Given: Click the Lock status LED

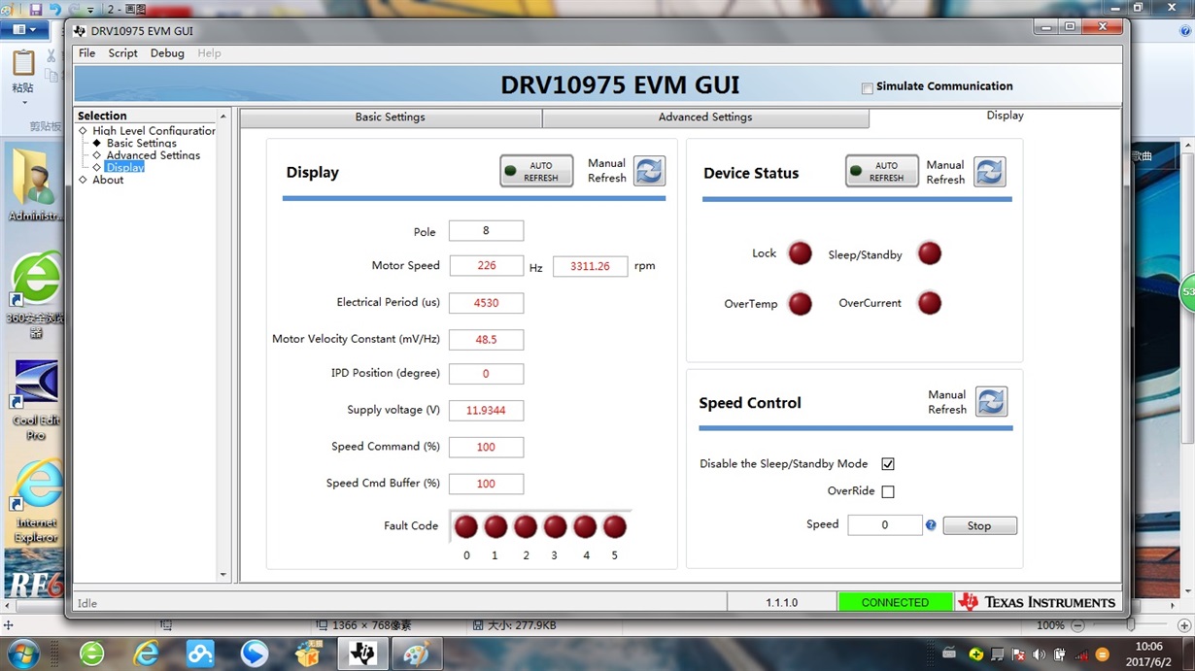Looking at the screenshot, I should [x=801, y=253].
